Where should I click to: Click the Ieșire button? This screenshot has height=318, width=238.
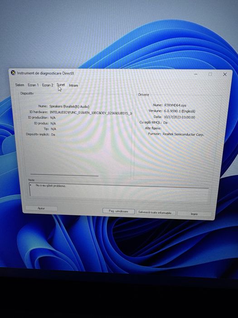click(194, 214)
